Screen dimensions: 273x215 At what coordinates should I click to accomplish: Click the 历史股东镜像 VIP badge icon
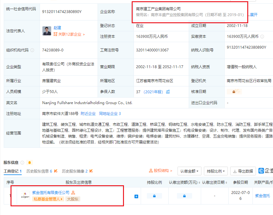click(91, 171)
